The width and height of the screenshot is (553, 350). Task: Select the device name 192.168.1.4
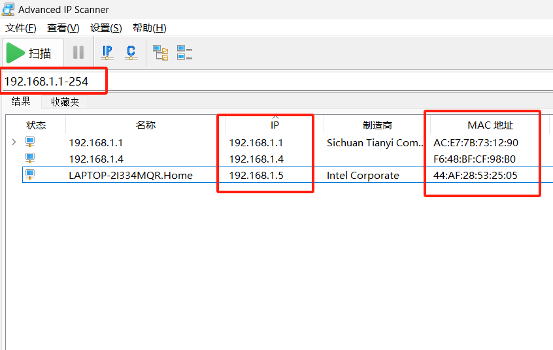(96, 159)
